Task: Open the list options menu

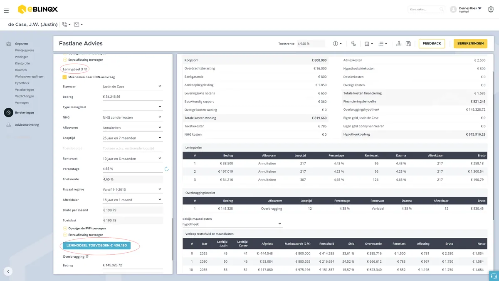Action: coord(383,44)
